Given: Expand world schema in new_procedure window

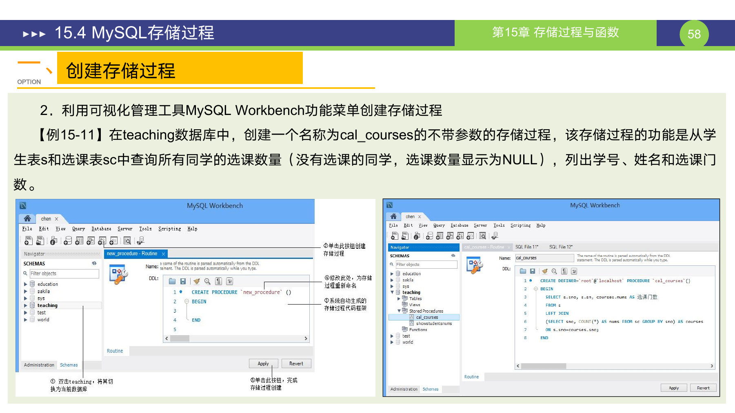Looking at the screenshot, I should (x=26, y=320).
